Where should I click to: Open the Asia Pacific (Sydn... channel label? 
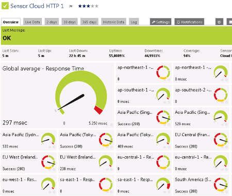[21, 134]
